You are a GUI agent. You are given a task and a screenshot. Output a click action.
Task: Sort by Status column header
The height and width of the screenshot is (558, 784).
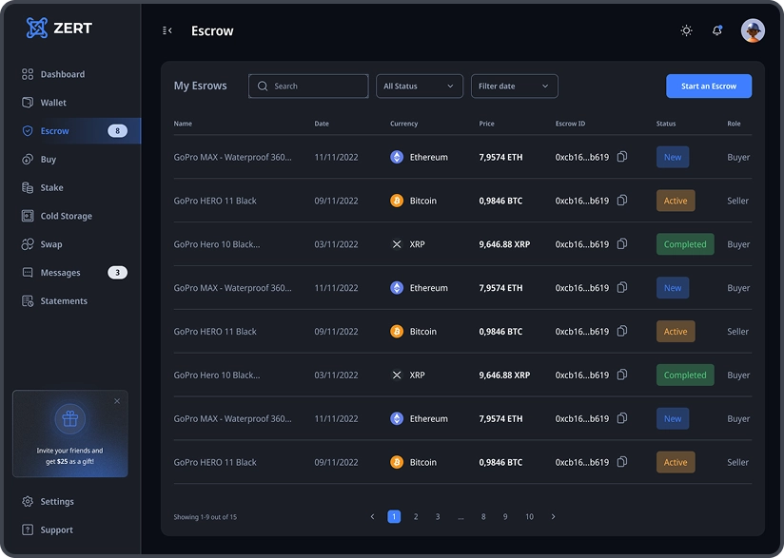tap(665, 124)
